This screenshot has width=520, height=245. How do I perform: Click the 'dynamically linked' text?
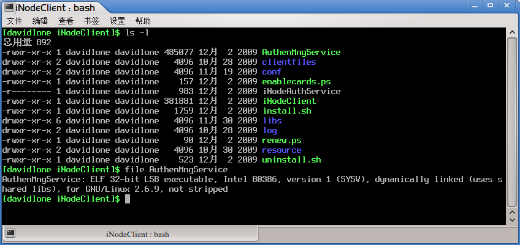click(x=419, y=180)
